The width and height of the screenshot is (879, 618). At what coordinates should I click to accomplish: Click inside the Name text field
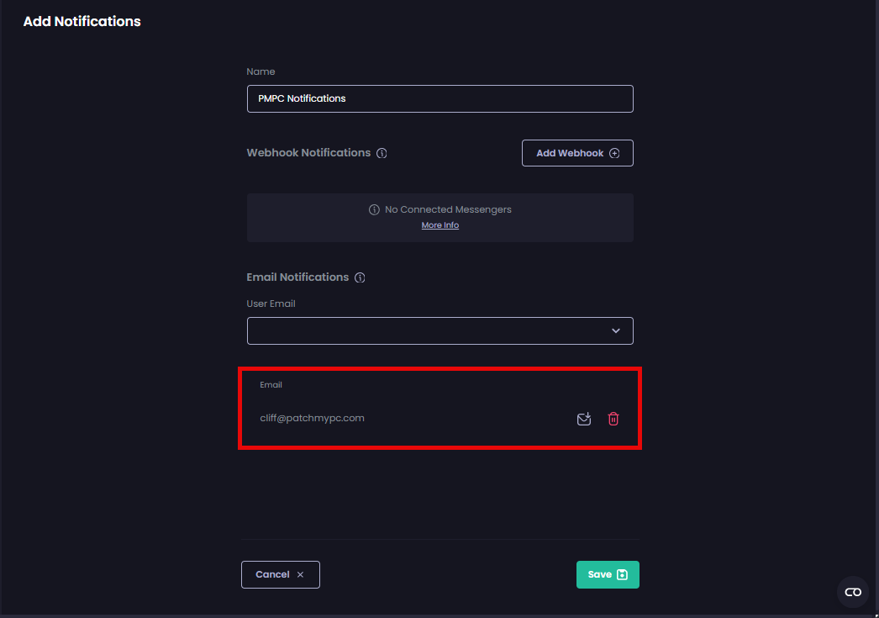pos(439,98)
